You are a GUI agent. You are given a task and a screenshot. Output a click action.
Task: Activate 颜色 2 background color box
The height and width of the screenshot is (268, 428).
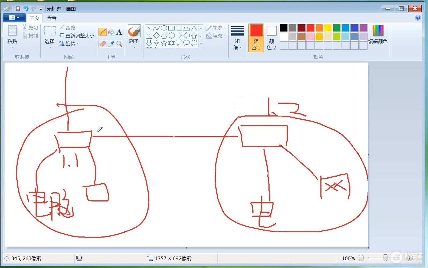tap(271, 38)
